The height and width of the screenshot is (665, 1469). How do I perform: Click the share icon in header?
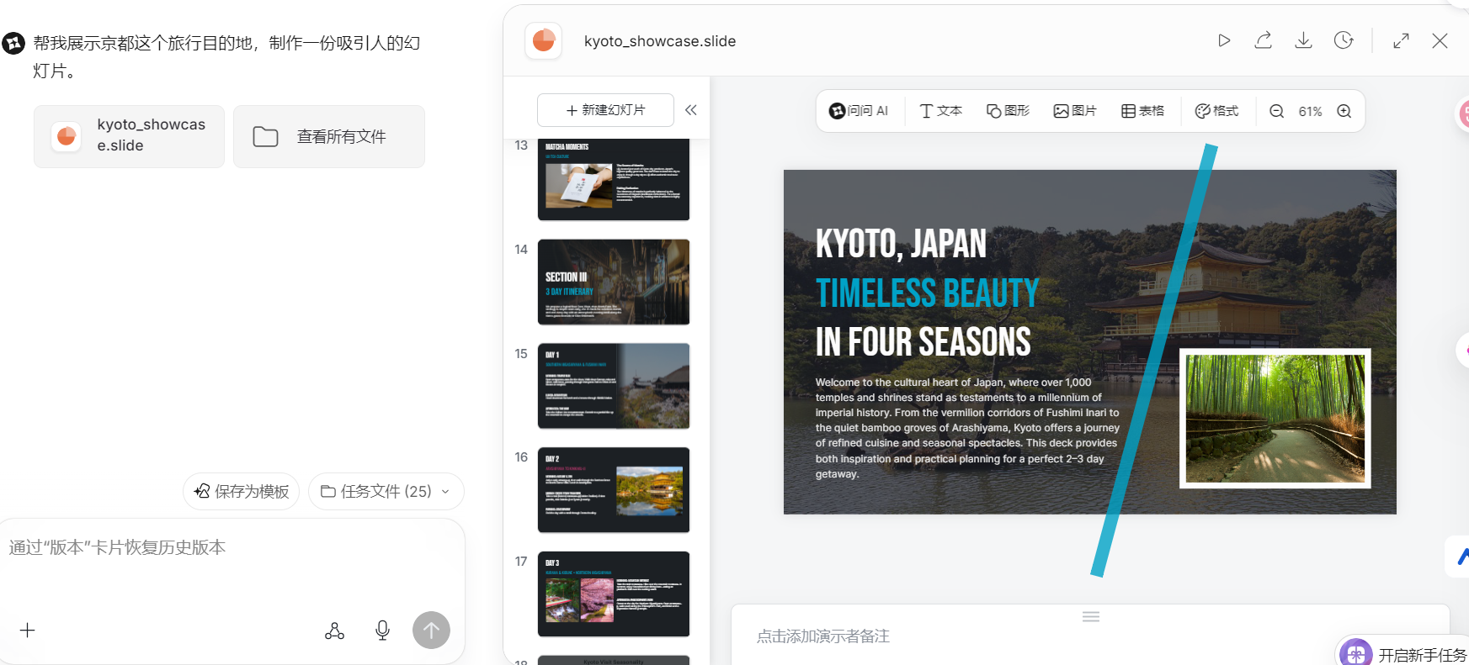point(1263,40)
